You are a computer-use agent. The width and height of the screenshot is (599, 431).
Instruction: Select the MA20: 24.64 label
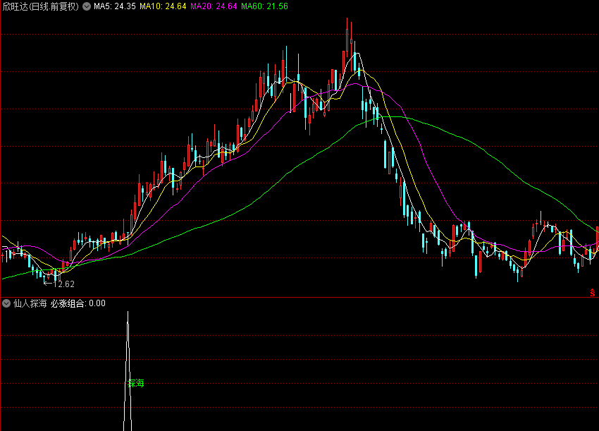pyautogui.click(x=214, y=6)
